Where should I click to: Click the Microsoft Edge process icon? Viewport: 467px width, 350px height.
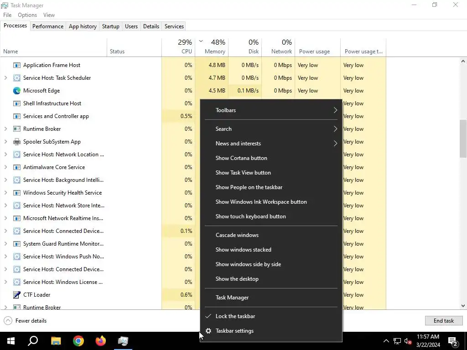(17, 91)
